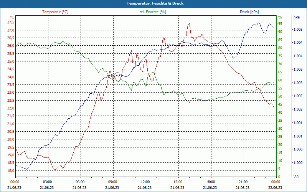Viewport: 307px width, 192px height.
Task: Click the "21:00" time axis label
Action: [x=244, y=182]
